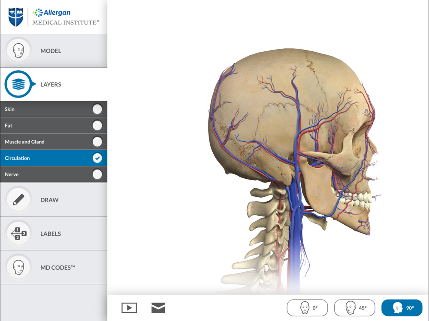
Task: Click the Allergan shield logo
Action: coord(16,17)
